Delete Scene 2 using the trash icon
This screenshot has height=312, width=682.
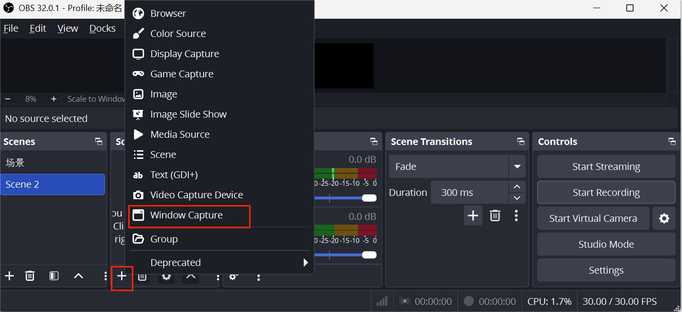[30, 276]
